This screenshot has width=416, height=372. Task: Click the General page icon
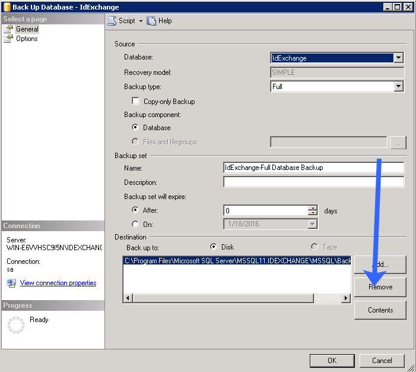click(x=8, y=29)
